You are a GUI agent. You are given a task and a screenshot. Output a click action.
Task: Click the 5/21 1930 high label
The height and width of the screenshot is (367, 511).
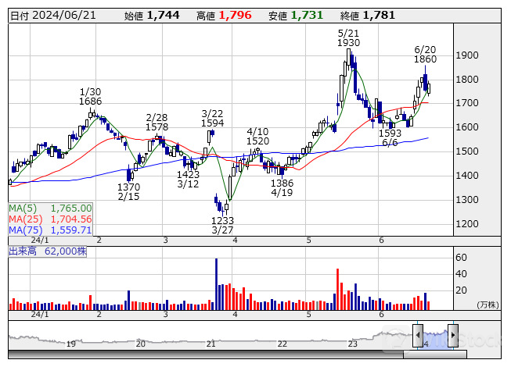[348, 37]
